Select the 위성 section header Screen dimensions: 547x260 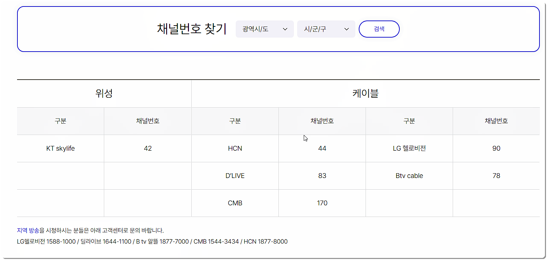coord(104,93)
